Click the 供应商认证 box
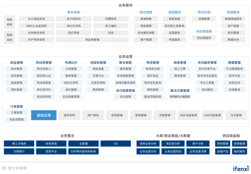This screenshot has width=251, height=174. click(44, 76)
